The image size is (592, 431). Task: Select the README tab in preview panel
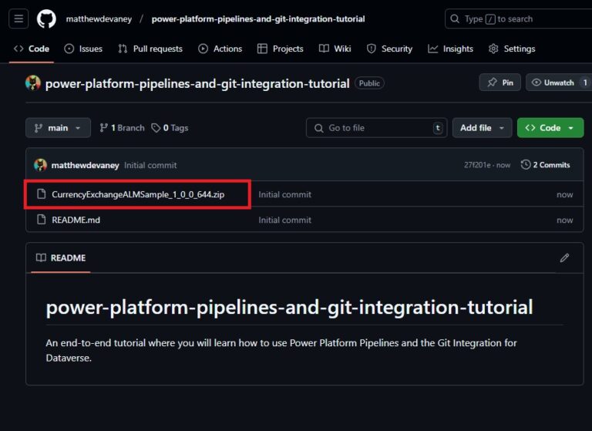pyautogui.click(x=61, y=258)
